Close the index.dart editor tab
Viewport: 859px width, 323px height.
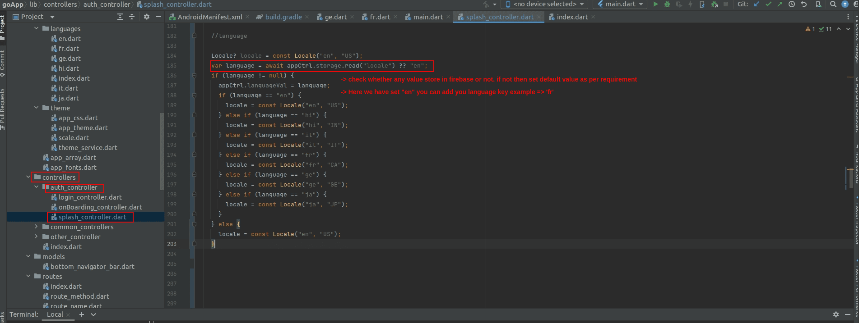(x=593, y=17)
